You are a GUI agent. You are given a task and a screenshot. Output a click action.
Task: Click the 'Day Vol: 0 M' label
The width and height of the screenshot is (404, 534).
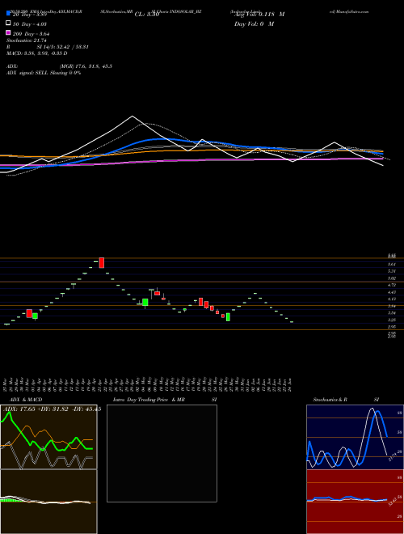coord(254,23)
